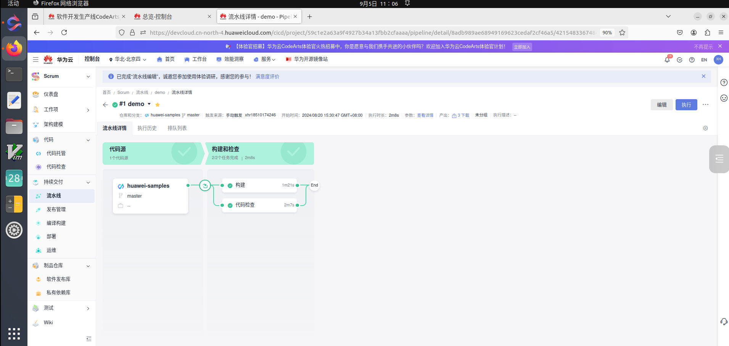The image size is (729, 346).
Task: Toggle the favorite star for demo pipeline
Action: click(158, 105)
